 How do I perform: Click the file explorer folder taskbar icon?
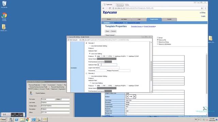22,120
